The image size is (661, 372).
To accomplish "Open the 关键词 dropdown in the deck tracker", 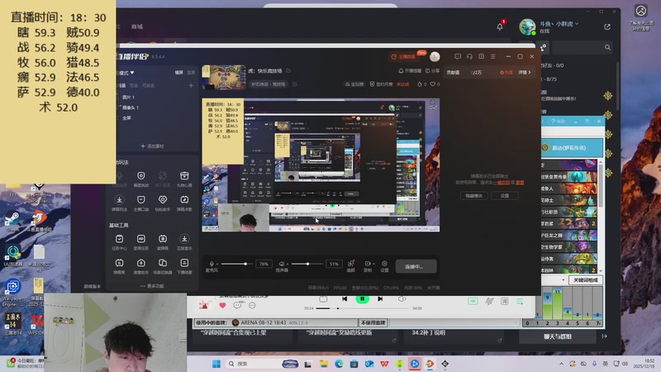I will click(x=563, y=280).
